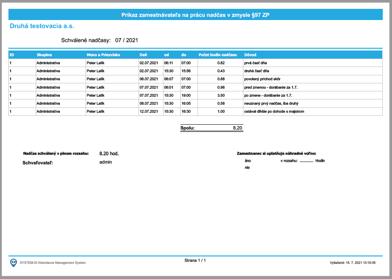Click the page indicator 'Strana 1 / 1'
Image resolution: width=392 pixels, height=279 pixels.
195,261
